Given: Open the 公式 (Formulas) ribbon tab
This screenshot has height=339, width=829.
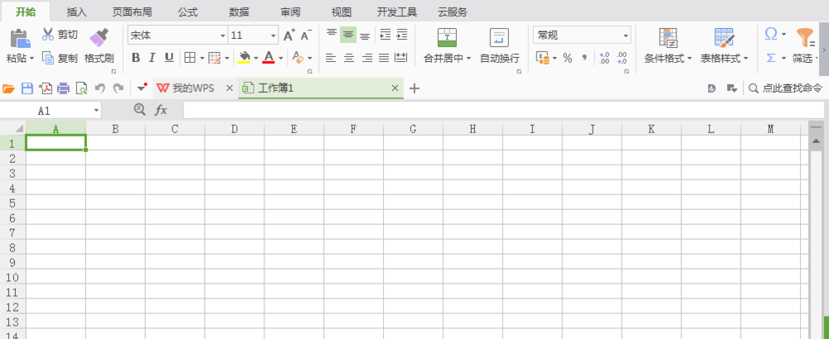Looking at the screenshot, I should tap(187, 12).
